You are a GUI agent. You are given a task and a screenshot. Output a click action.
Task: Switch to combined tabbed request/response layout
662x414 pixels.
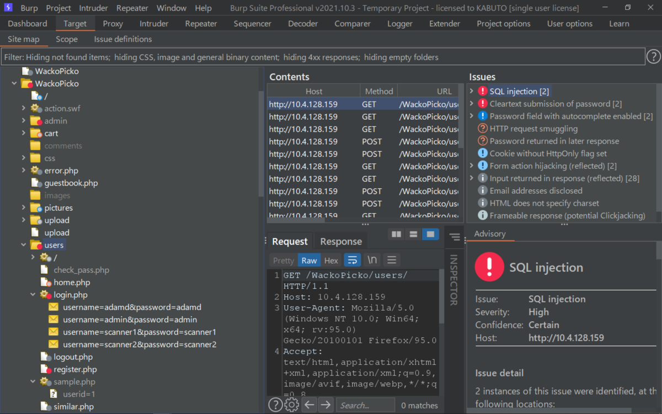point(429,235)
